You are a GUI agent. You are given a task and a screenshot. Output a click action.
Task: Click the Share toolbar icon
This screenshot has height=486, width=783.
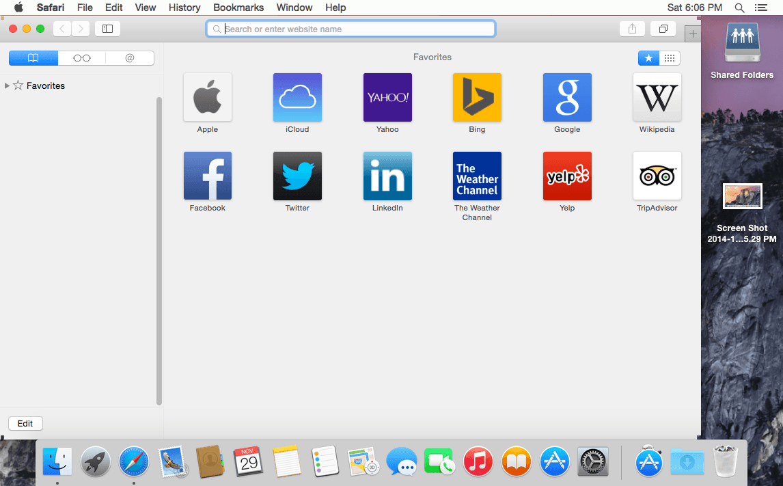632,29
